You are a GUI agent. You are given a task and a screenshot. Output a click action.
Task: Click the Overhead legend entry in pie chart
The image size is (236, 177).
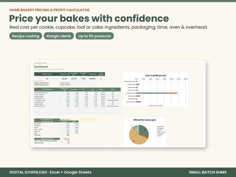click(x=160, y=134)
